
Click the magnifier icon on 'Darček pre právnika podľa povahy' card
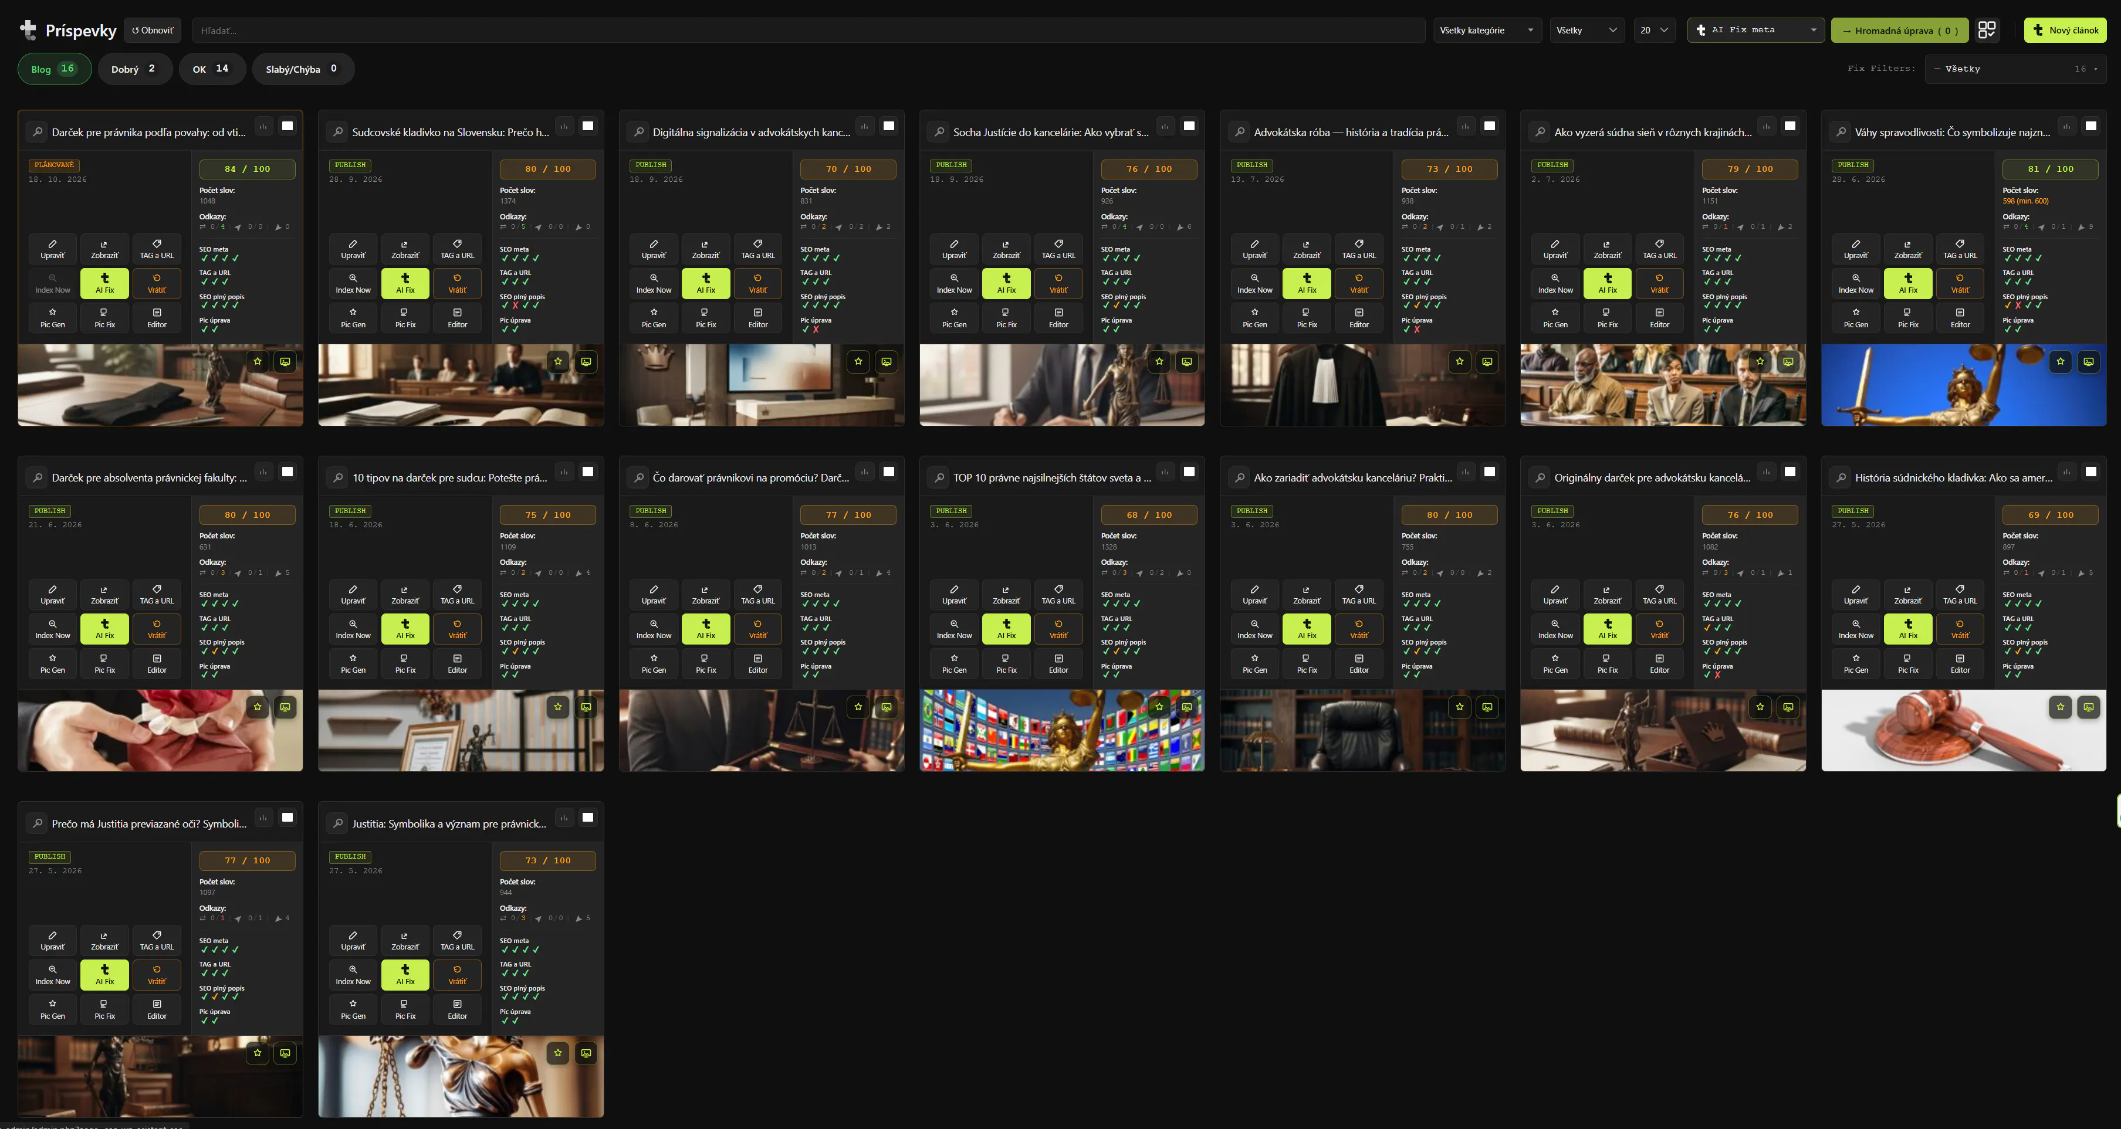pyautogui.click(x=37, y=131)
